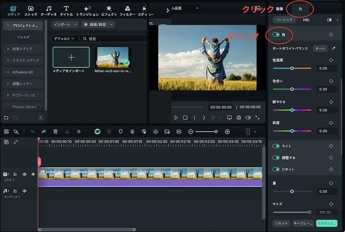
Task: Open the タイトル (Titles) tab
Action: 66,11
